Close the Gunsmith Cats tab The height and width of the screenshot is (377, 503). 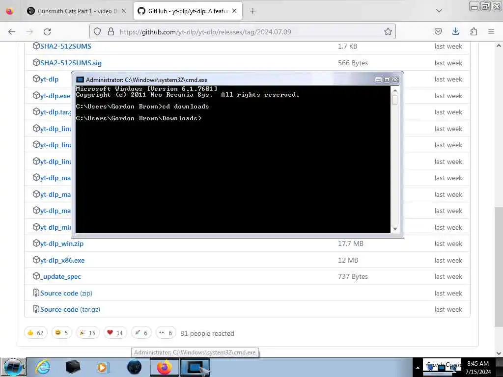(x=123, y=11)
